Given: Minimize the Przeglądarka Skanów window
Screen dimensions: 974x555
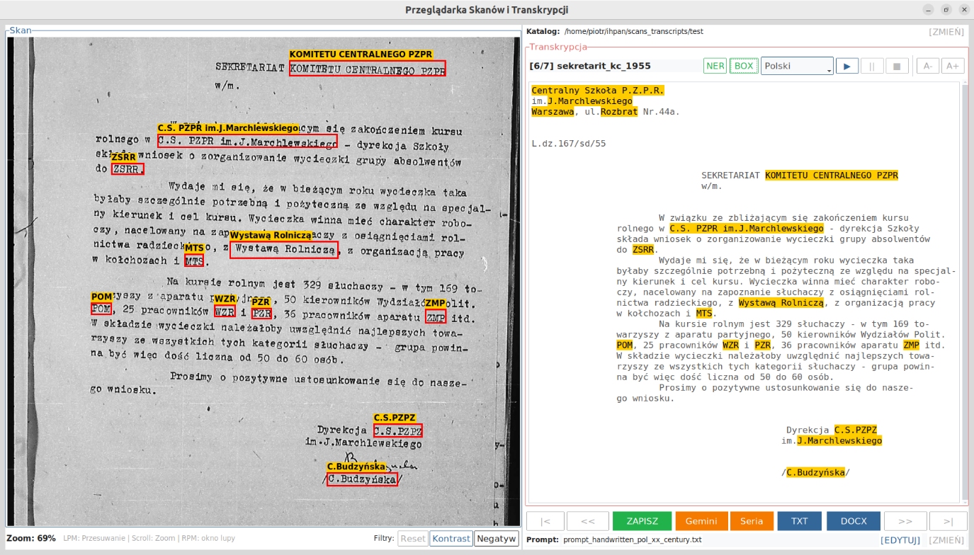Looking at the screenshot, I should pyautogui.click(x=928, y=9).
